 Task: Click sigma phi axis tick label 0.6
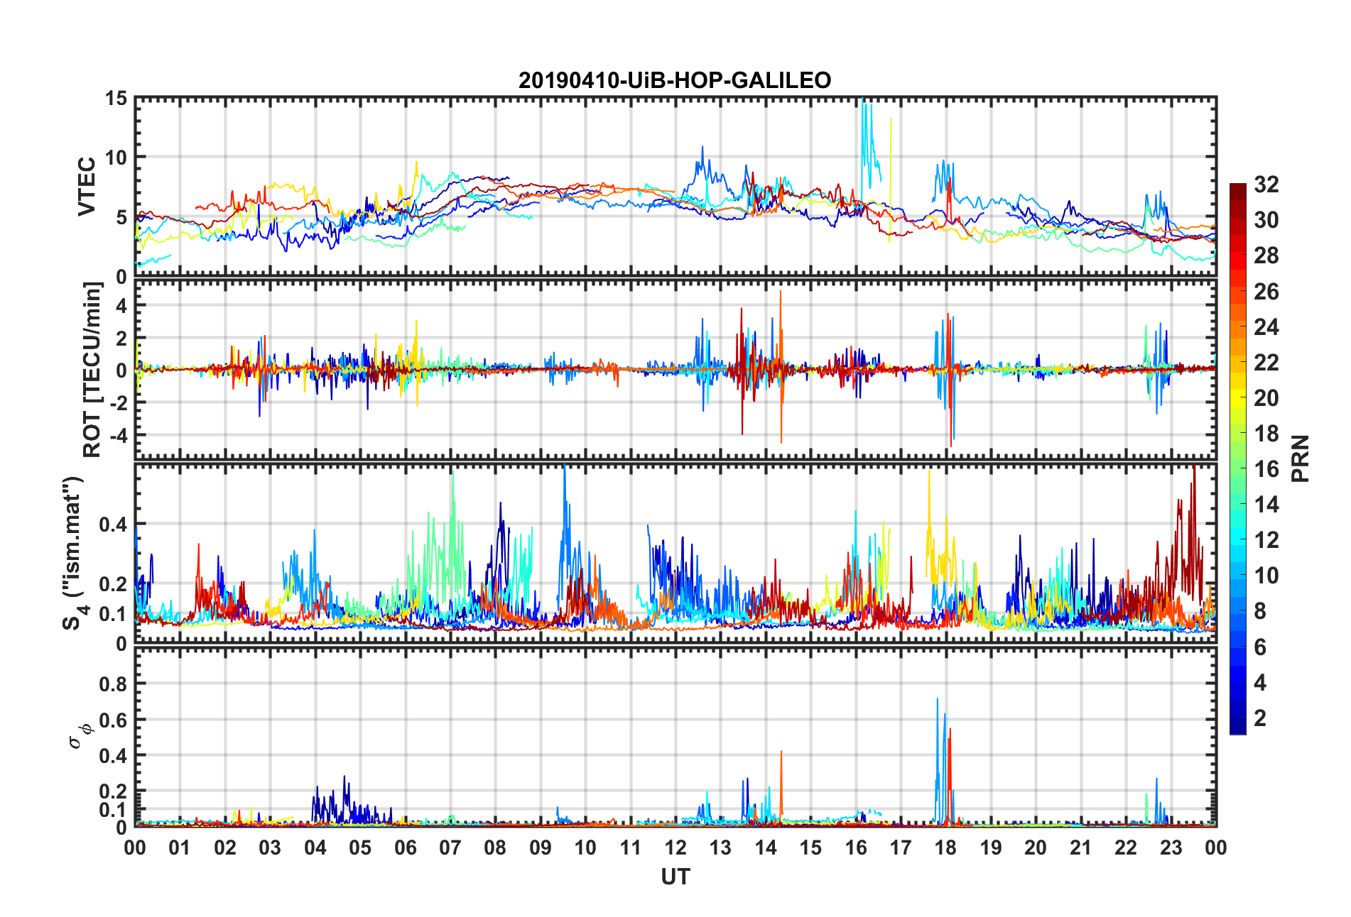coord(114,720)
